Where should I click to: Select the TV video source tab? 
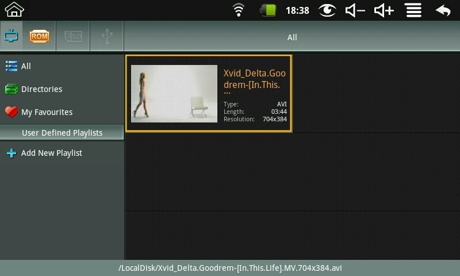11,36
